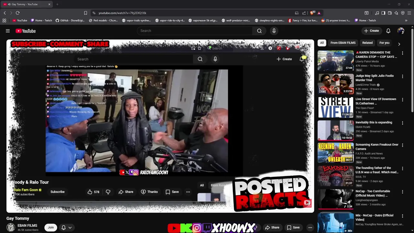Open the account avatar menu
414x233 pixels.
click(x=401, y=31)
